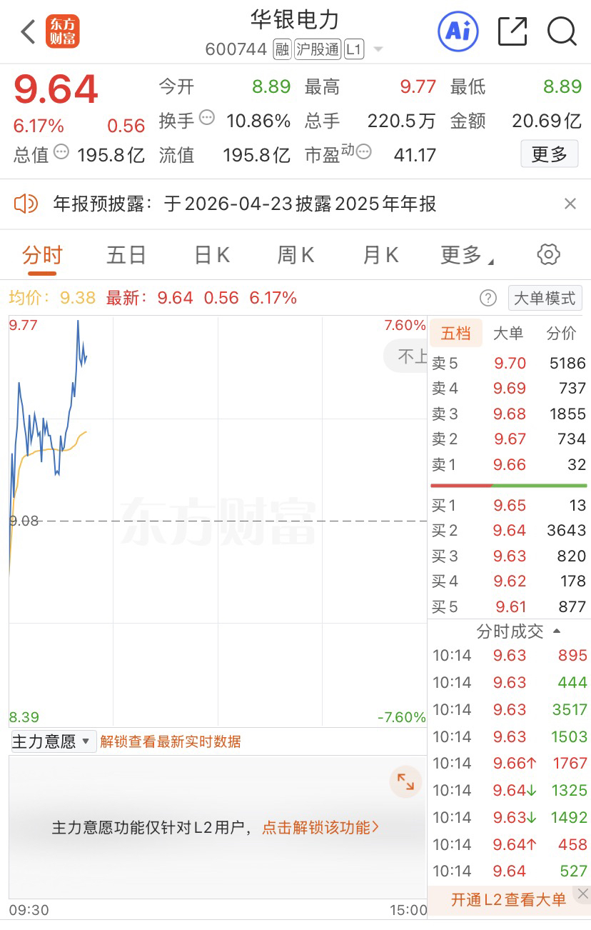This screenshot has width=591, height=930.
Task: Open the Ai assistant icon
Action: click(458, 31)
